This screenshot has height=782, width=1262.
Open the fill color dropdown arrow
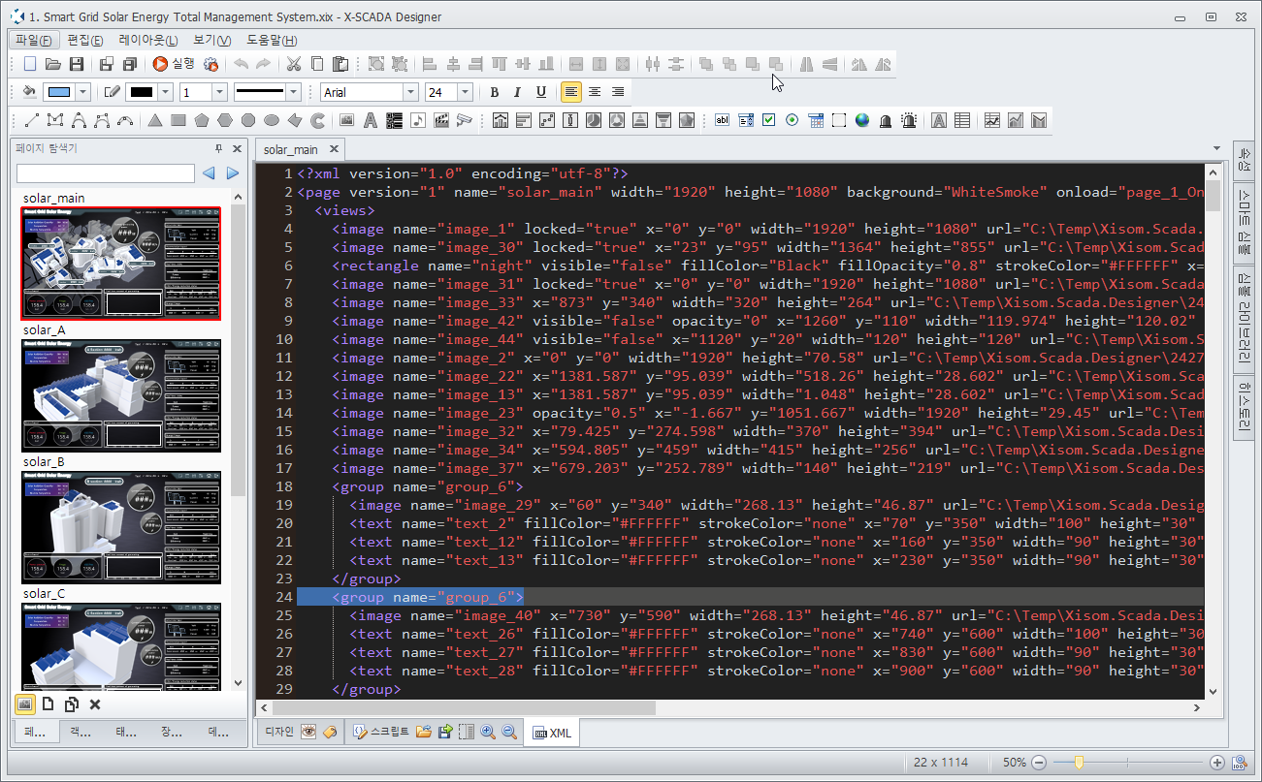pyautogui.click(x=83, y=92)
